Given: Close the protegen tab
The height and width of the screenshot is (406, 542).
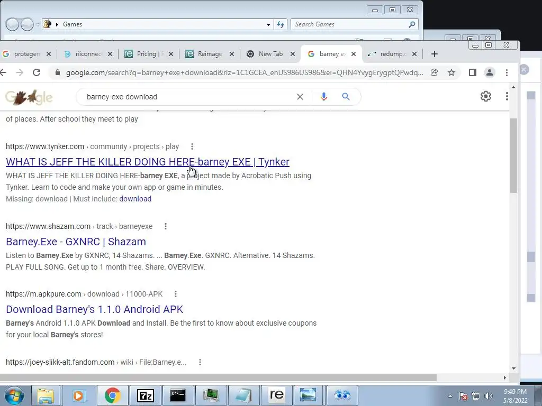Looking at the screenshot, I should coord(49,54).
